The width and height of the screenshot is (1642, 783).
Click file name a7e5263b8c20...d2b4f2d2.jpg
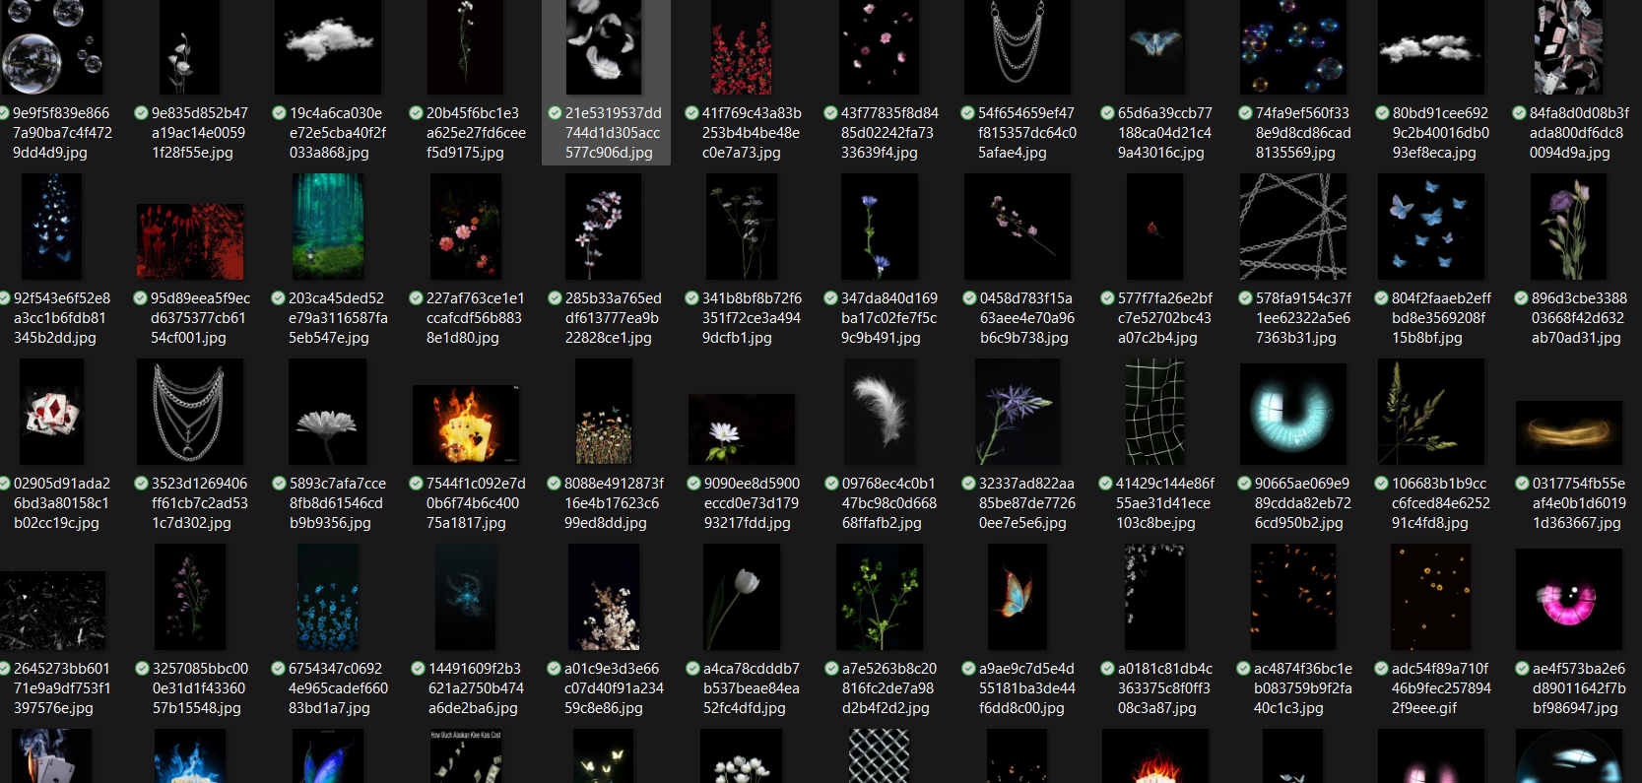coord(888,688)
